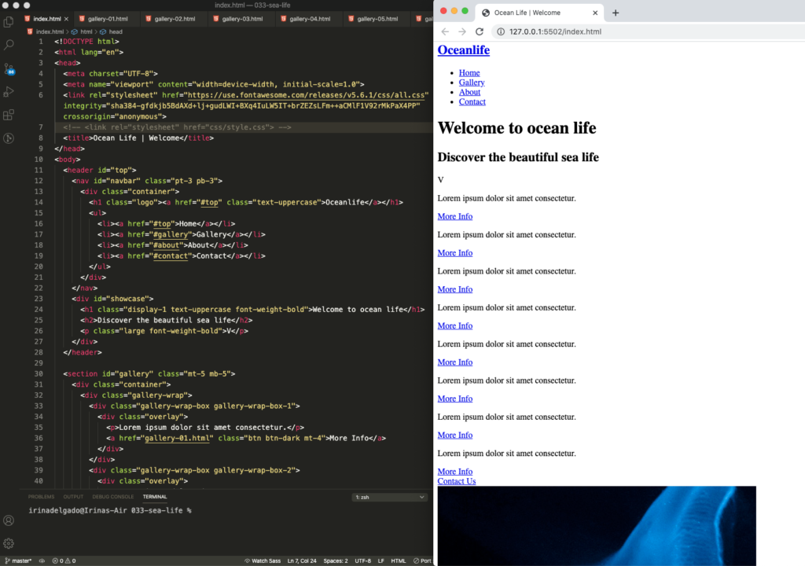
Task: Click the terminal prompt line
Action: tap(110, 510)
